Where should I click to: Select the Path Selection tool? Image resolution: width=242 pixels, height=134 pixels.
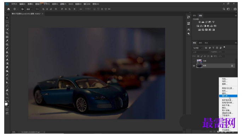point(7,83)
